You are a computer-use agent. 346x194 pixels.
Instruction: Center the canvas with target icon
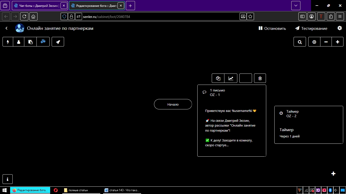point(314,42)
